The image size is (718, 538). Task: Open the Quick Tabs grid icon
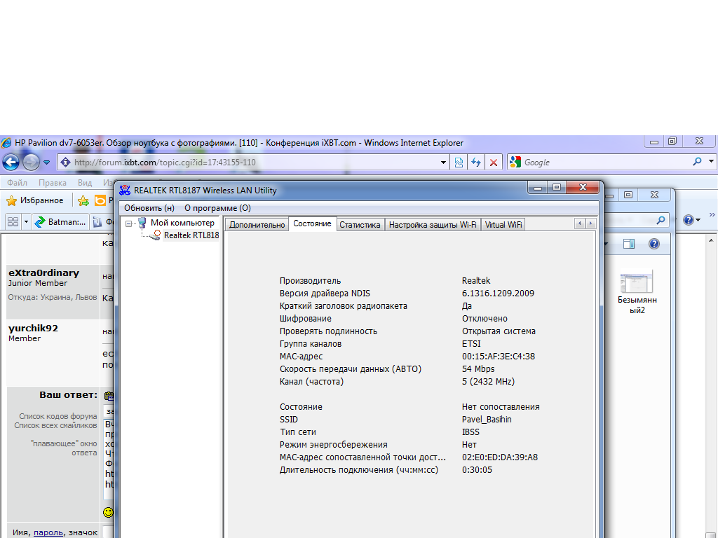pos(13,222)
